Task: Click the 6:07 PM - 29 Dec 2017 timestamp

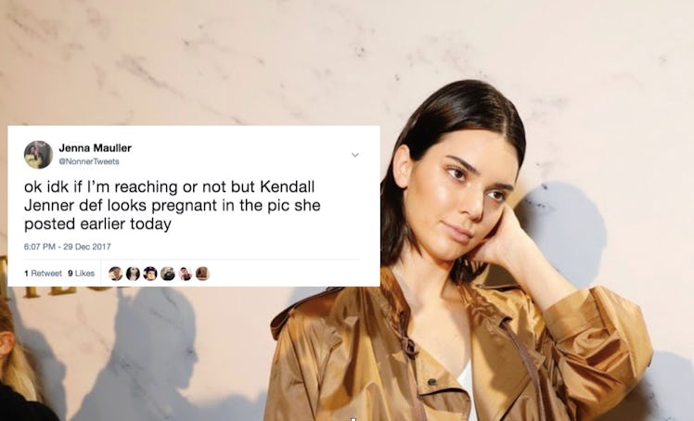Action: point(68,247)
